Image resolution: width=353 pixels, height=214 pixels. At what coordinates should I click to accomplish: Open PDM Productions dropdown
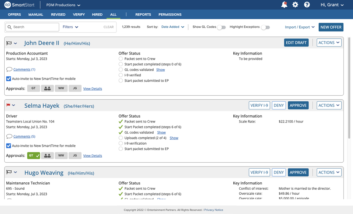pyautogui.click(x=63, y=5)
